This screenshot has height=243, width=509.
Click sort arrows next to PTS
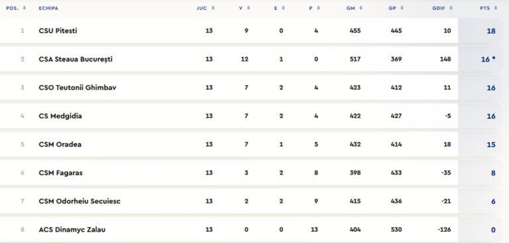[x=496, y=8]
